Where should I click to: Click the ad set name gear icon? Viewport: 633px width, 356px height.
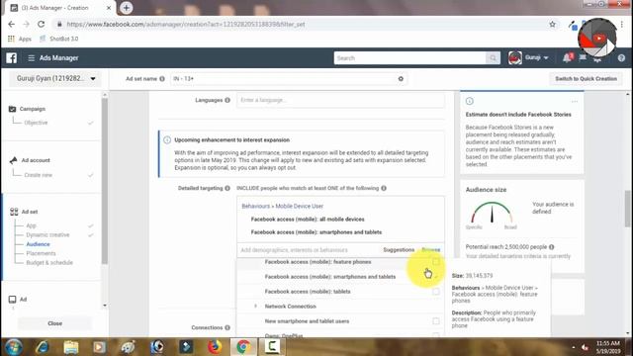pos(401,79)
